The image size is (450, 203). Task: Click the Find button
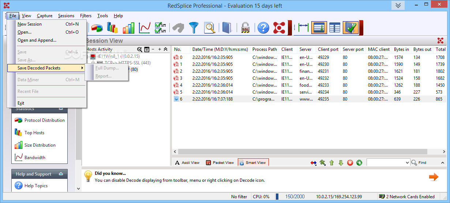point(419,163)
